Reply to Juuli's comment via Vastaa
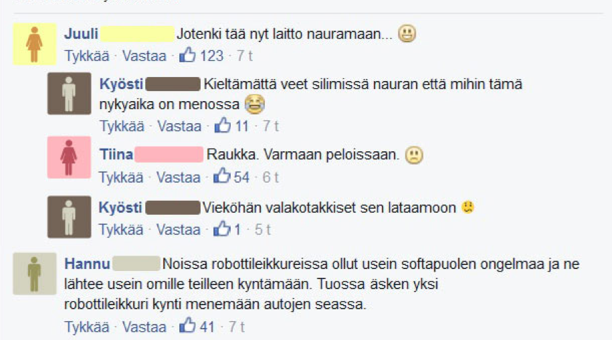612x340 pixels. [144, 56]
